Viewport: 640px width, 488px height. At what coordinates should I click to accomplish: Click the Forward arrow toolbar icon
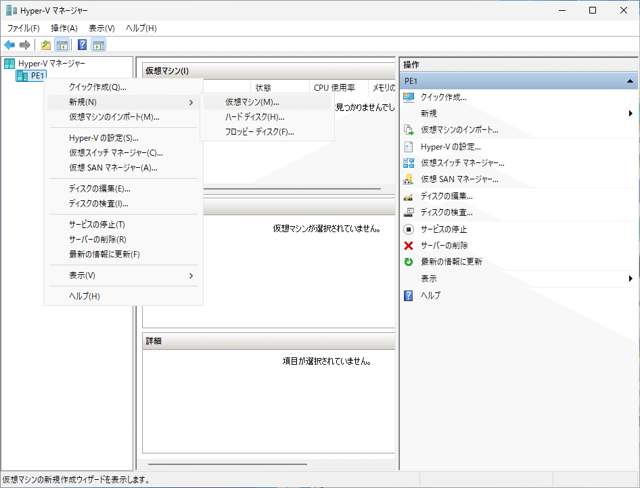point(25,45)
